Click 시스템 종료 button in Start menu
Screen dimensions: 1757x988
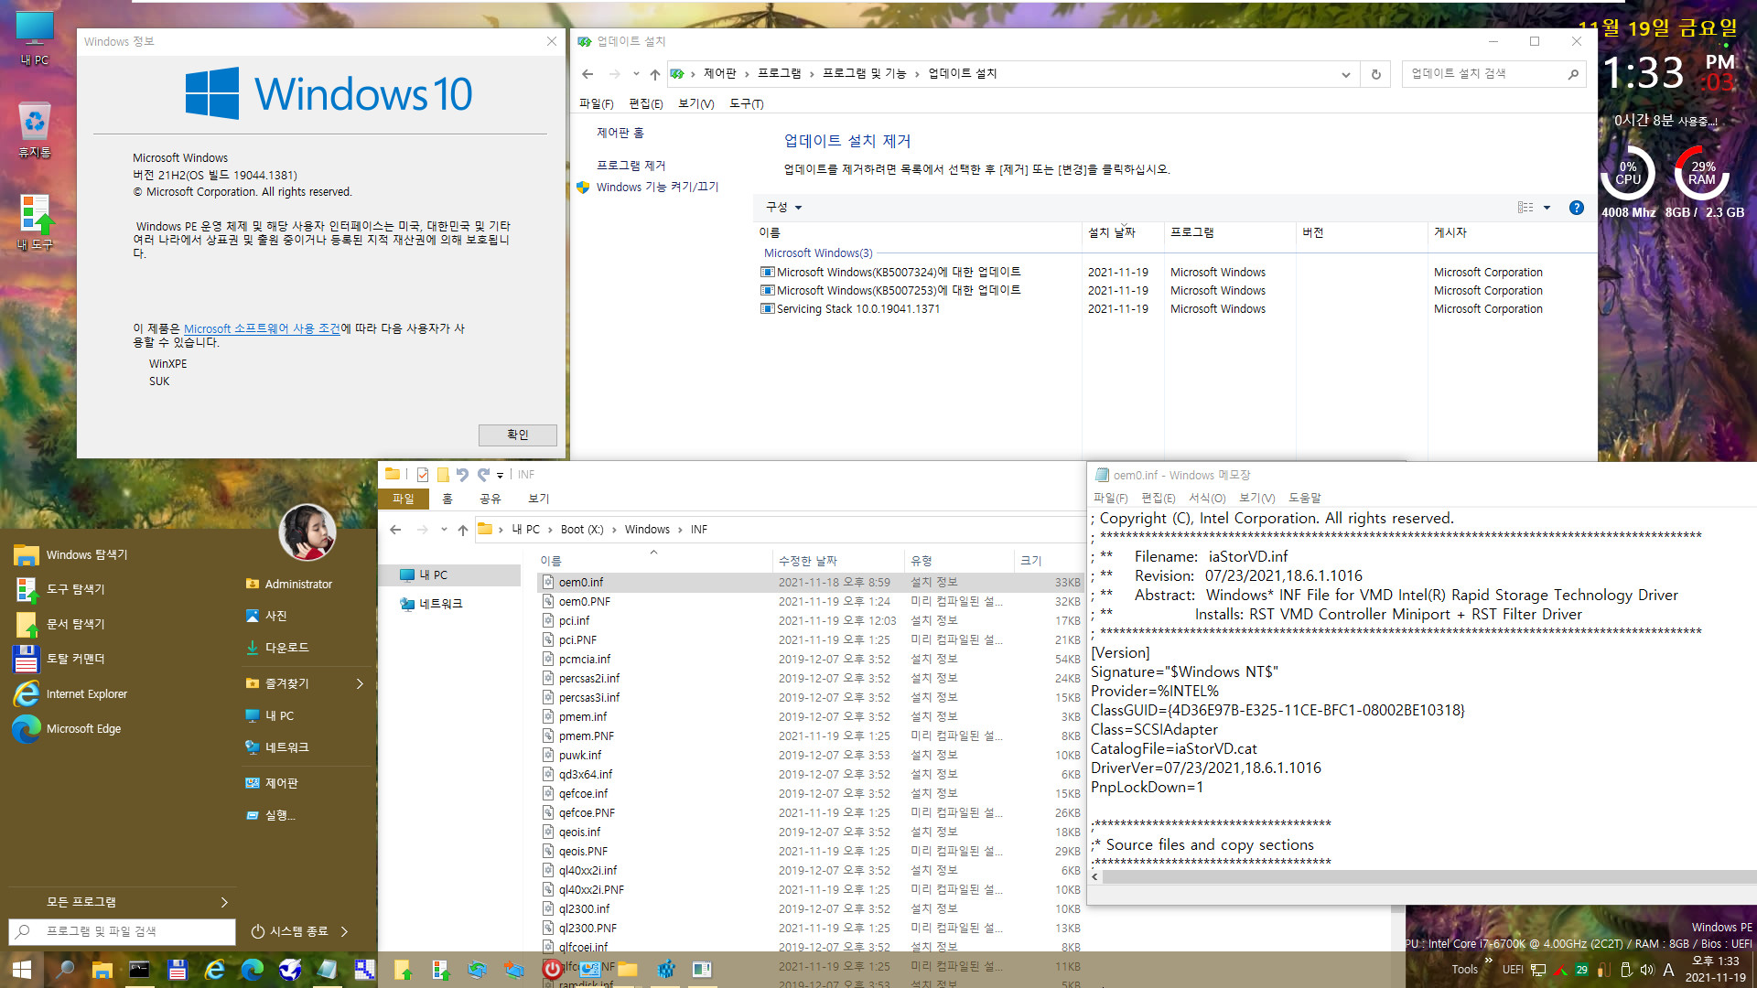pyautogui.click(x=289, y=931)
